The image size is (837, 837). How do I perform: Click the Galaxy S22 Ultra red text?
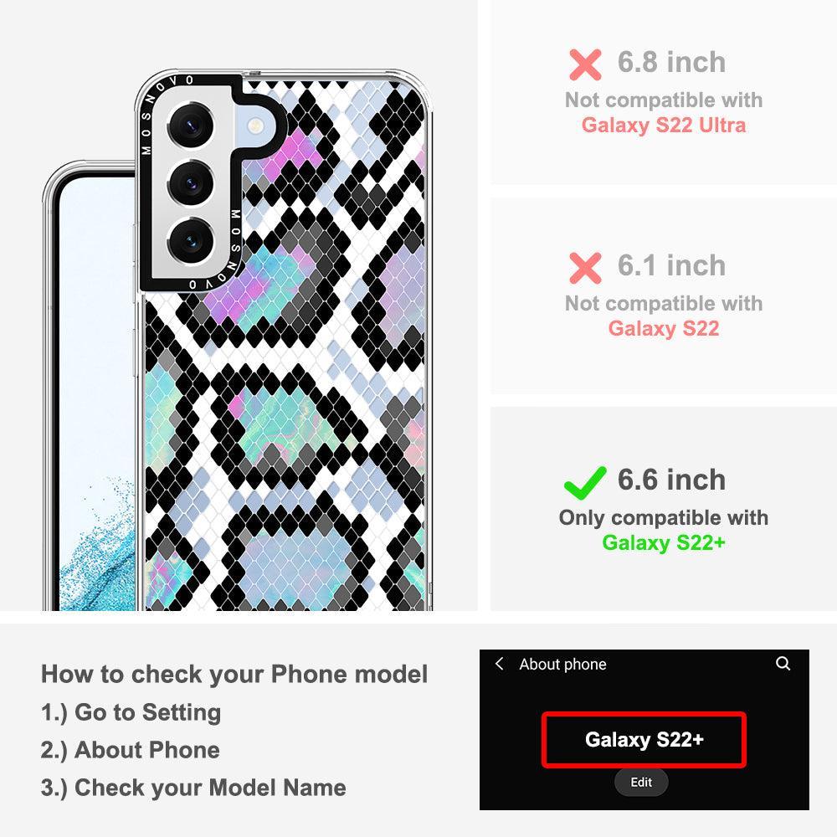[664, 125]
